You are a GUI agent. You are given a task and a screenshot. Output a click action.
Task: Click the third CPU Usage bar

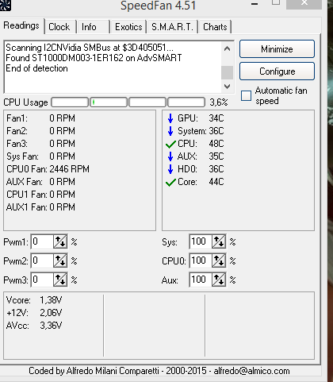point(147,102)
